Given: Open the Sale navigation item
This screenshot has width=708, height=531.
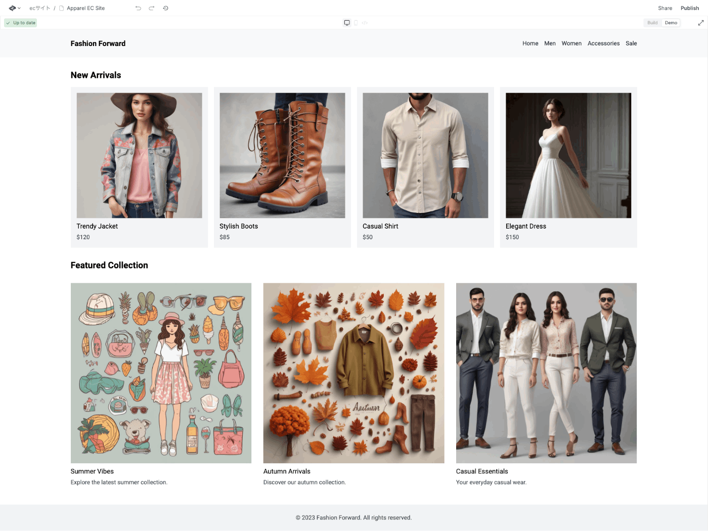Looking at the screenshot, I should point(631,43).
